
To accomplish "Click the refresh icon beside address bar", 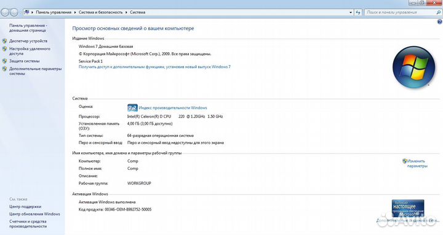I will tap(358, 12).
